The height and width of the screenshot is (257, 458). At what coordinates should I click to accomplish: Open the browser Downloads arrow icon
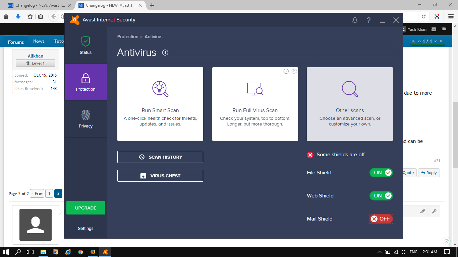point(18,16)
